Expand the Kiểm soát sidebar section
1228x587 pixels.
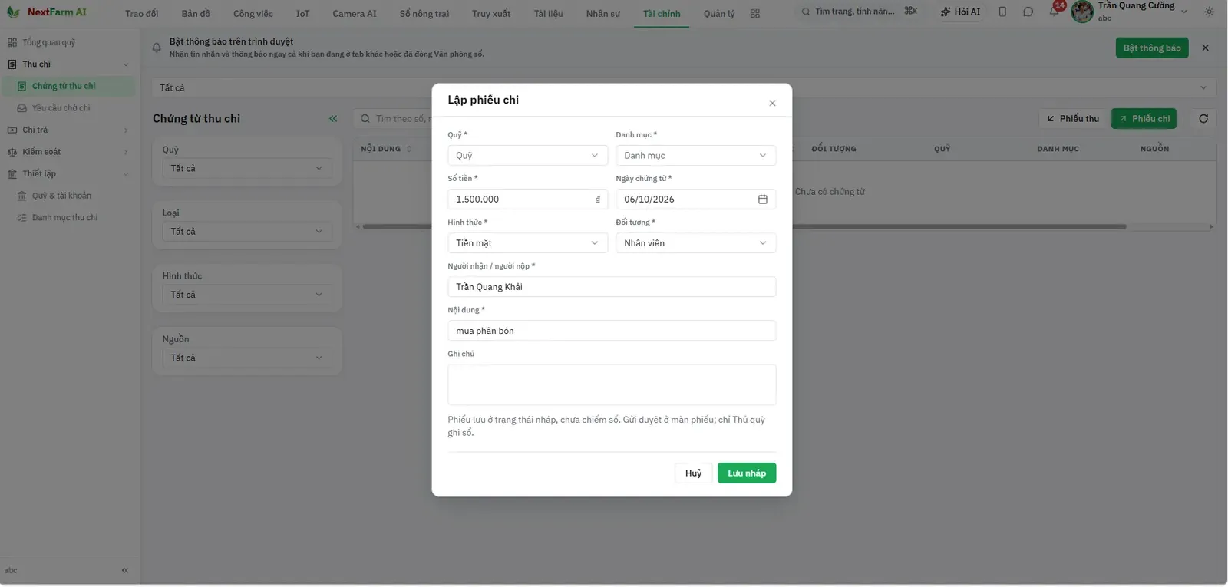(68, 152)
